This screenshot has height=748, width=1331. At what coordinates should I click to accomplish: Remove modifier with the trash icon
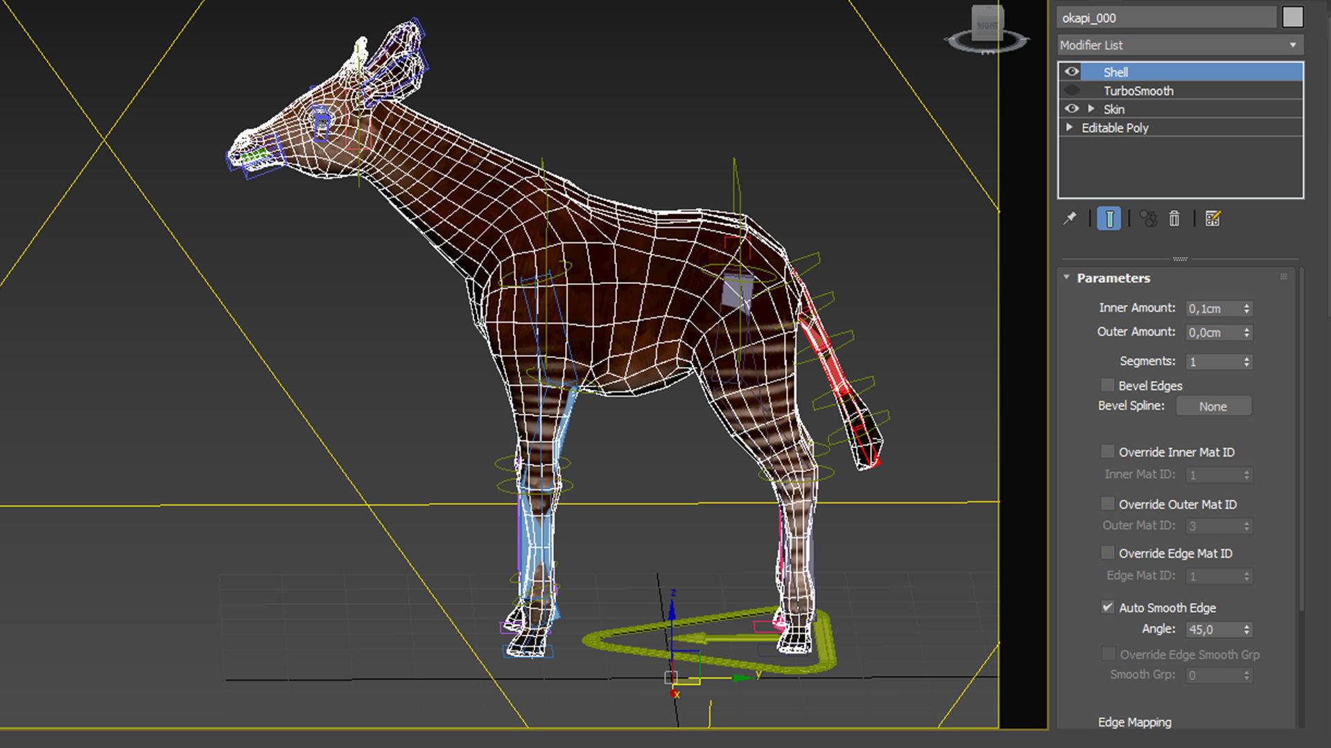[1174, 219]
